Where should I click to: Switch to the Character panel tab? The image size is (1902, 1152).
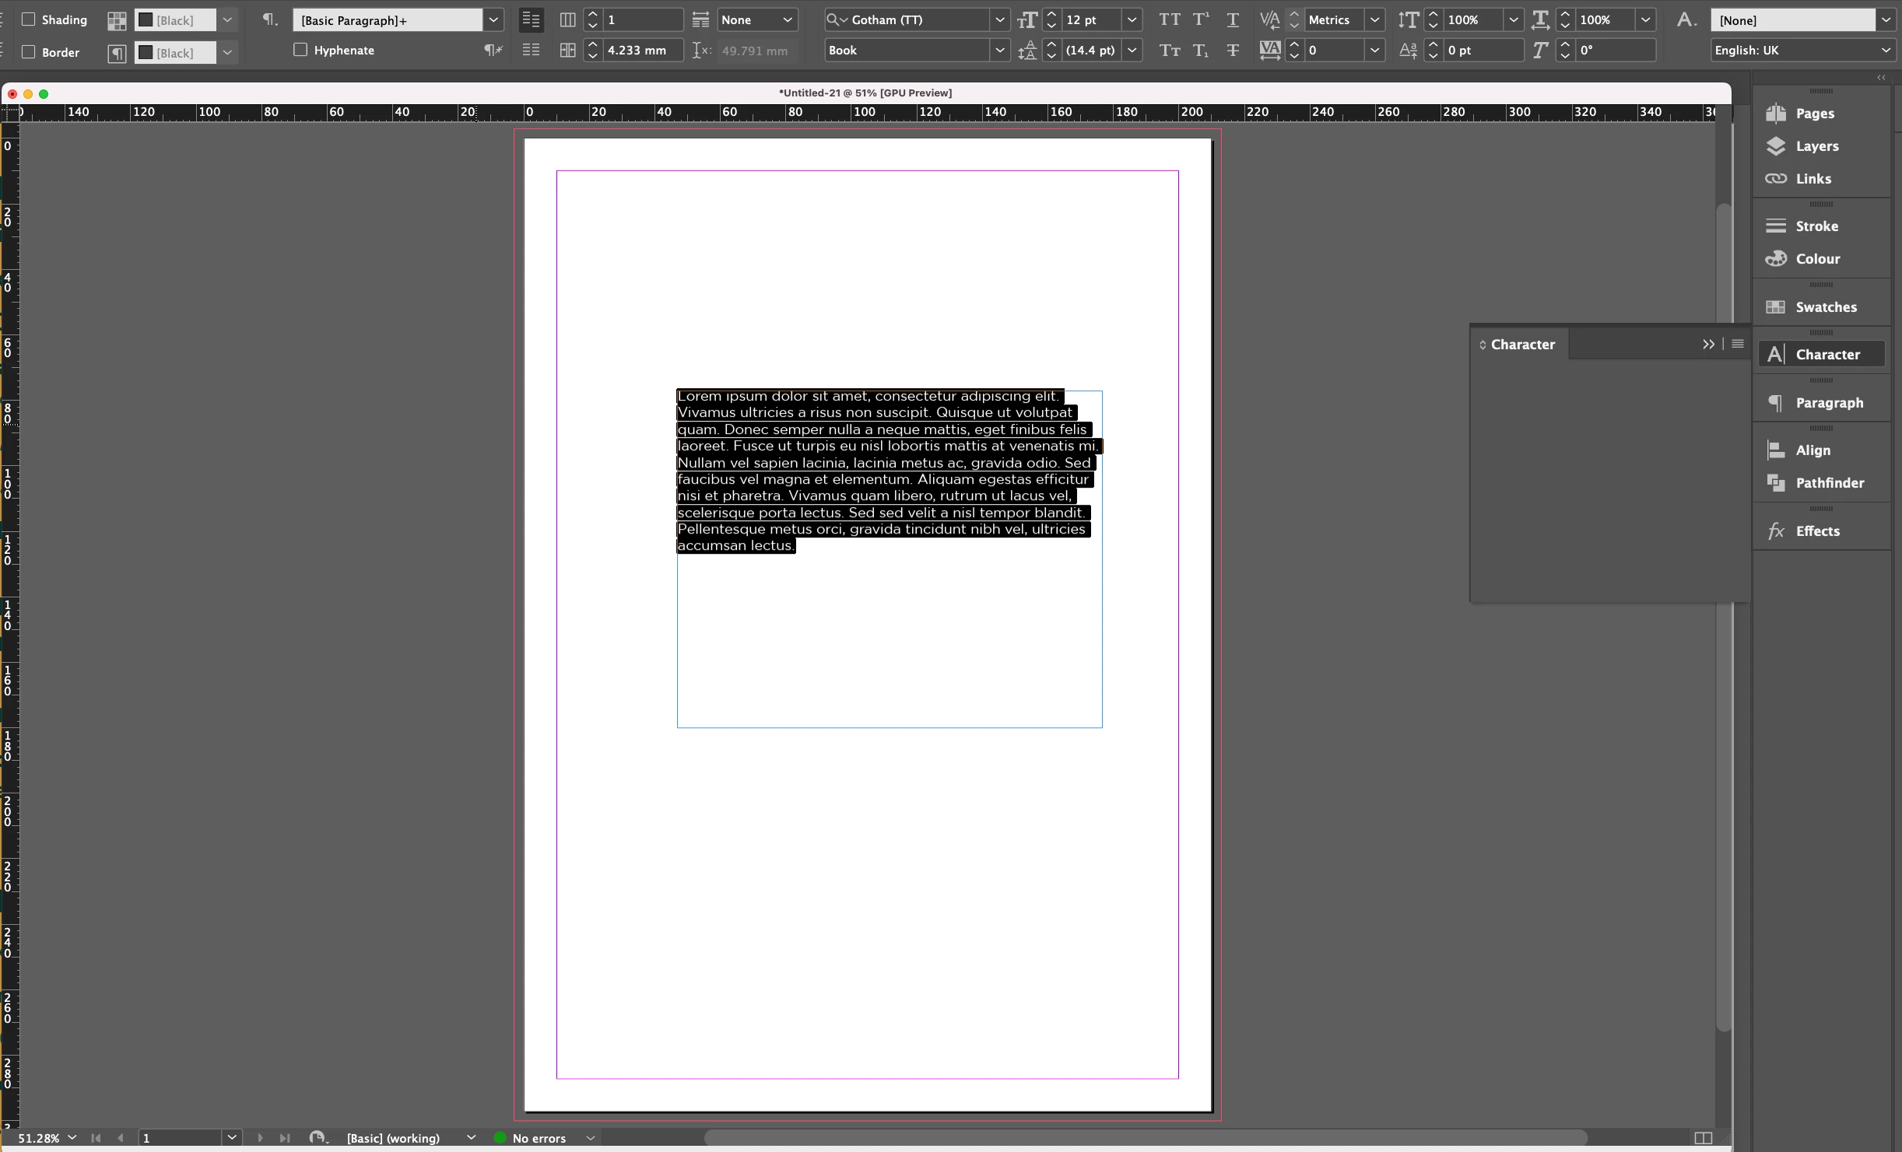coord(1521,345)
